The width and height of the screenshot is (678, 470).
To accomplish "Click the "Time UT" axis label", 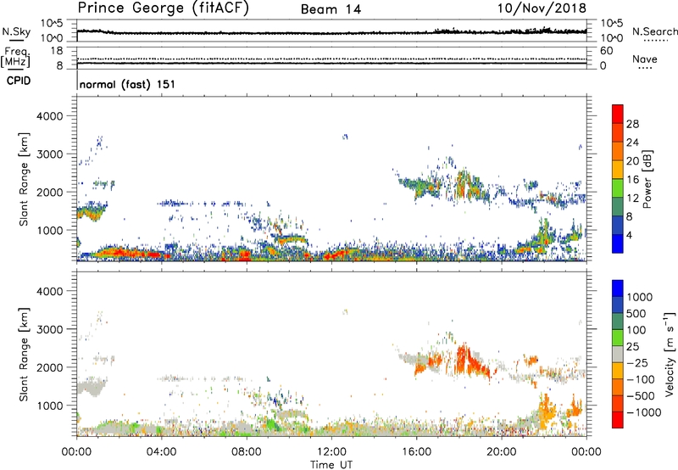I will coord(331,465).
